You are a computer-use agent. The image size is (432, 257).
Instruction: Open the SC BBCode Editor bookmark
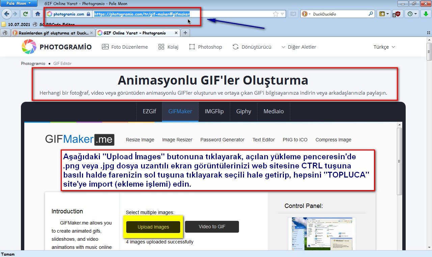(x=54, y=24)
